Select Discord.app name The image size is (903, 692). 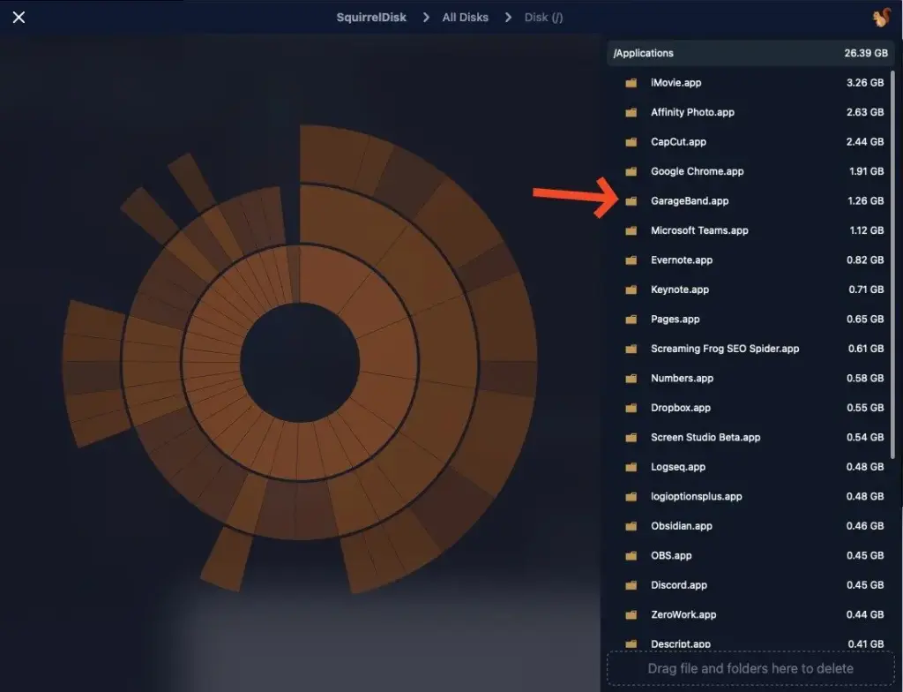pyautogui.click(x=679, y=584)
